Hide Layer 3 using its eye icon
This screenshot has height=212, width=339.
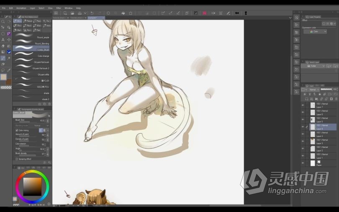pos(303,142)
